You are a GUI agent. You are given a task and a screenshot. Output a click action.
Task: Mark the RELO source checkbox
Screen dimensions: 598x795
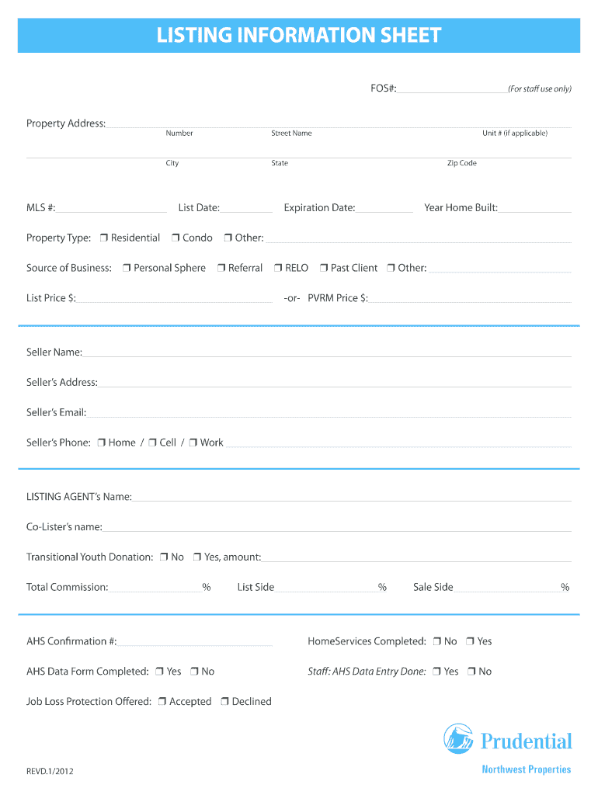[x=278, y=269]
